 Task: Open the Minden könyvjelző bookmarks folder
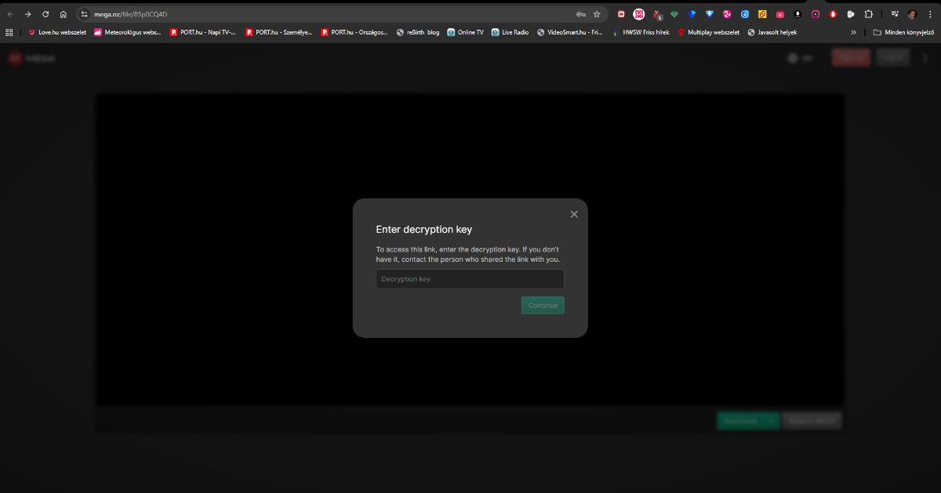pos(903,32)
